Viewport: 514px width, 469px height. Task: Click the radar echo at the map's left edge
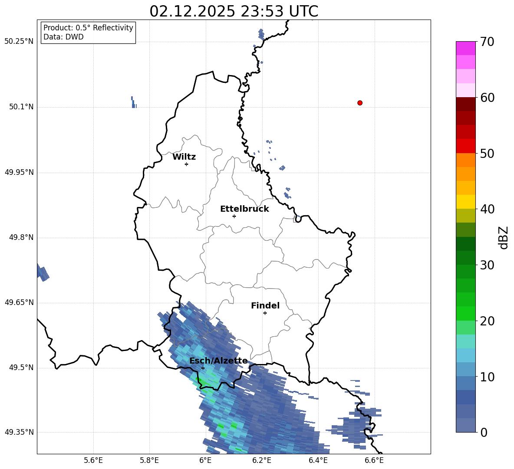43,273
